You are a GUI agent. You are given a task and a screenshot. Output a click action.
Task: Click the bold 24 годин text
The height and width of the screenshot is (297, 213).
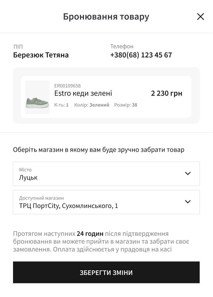[x=90, y=233]
